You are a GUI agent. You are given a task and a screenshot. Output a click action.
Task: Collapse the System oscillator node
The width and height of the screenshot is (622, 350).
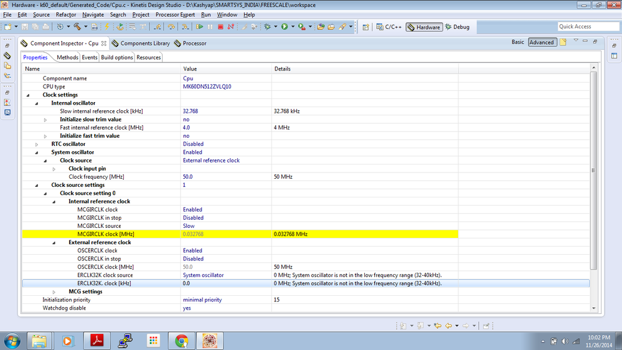37,153
